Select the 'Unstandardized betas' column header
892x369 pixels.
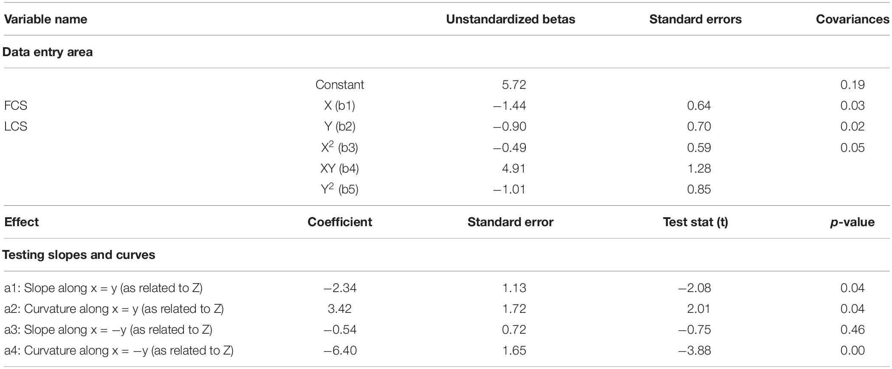[x=511, y=19]
